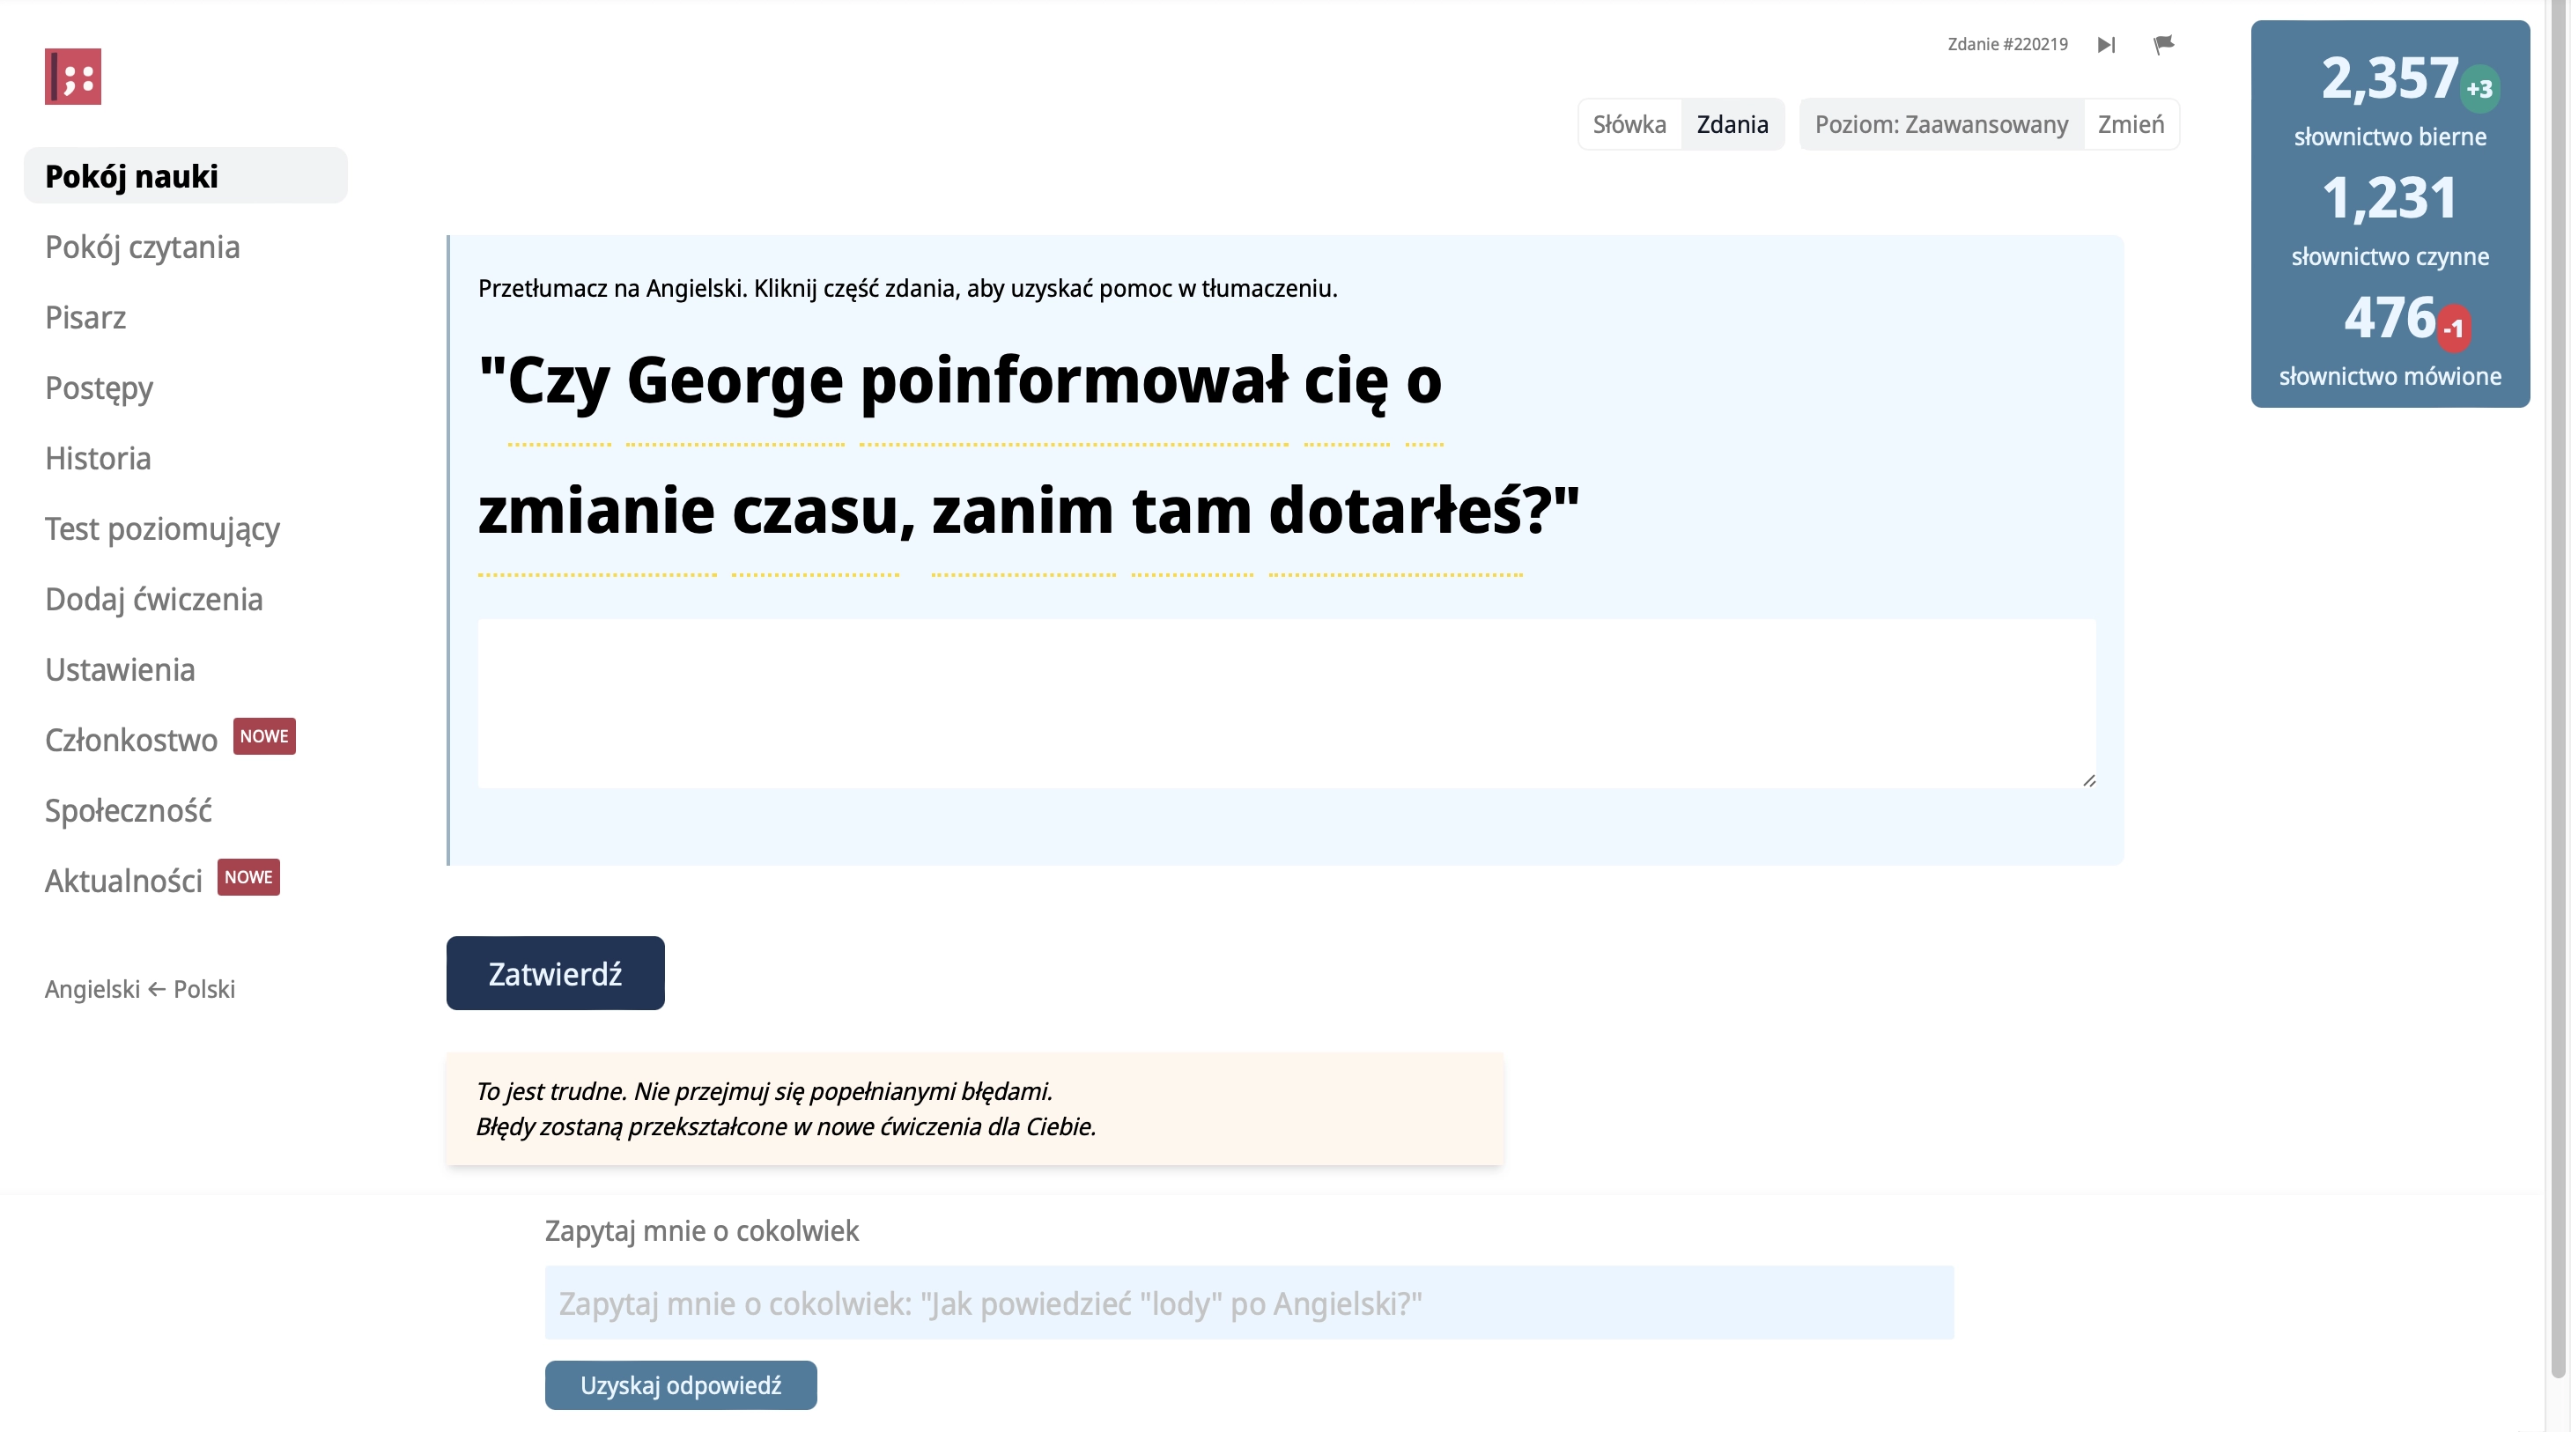Click the red app logo icon
Screen dimensions: 2571x1432
73,76
